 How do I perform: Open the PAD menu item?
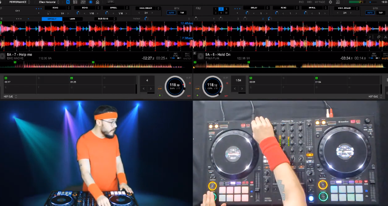[x=301, y=2]
